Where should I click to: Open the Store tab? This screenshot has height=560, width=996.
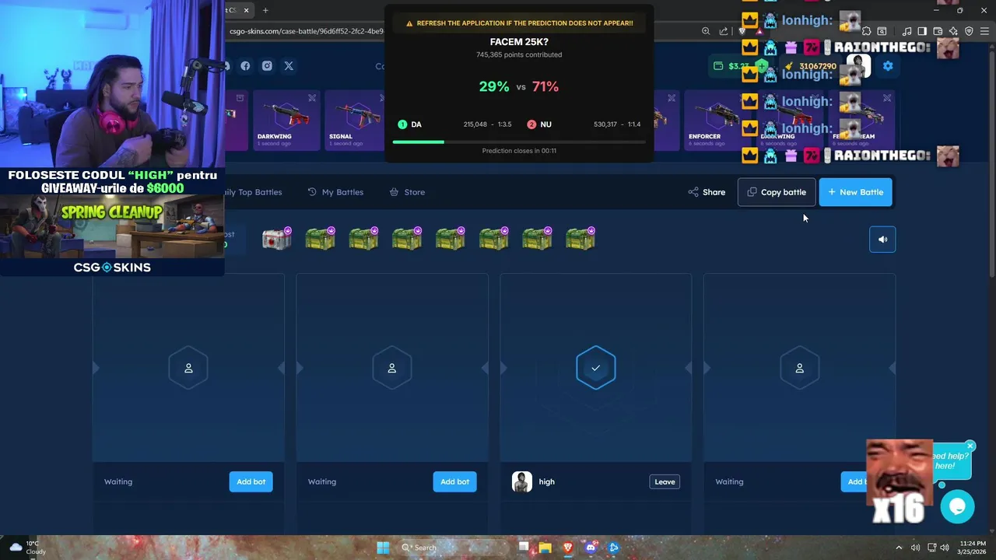(x=407, y=192)
